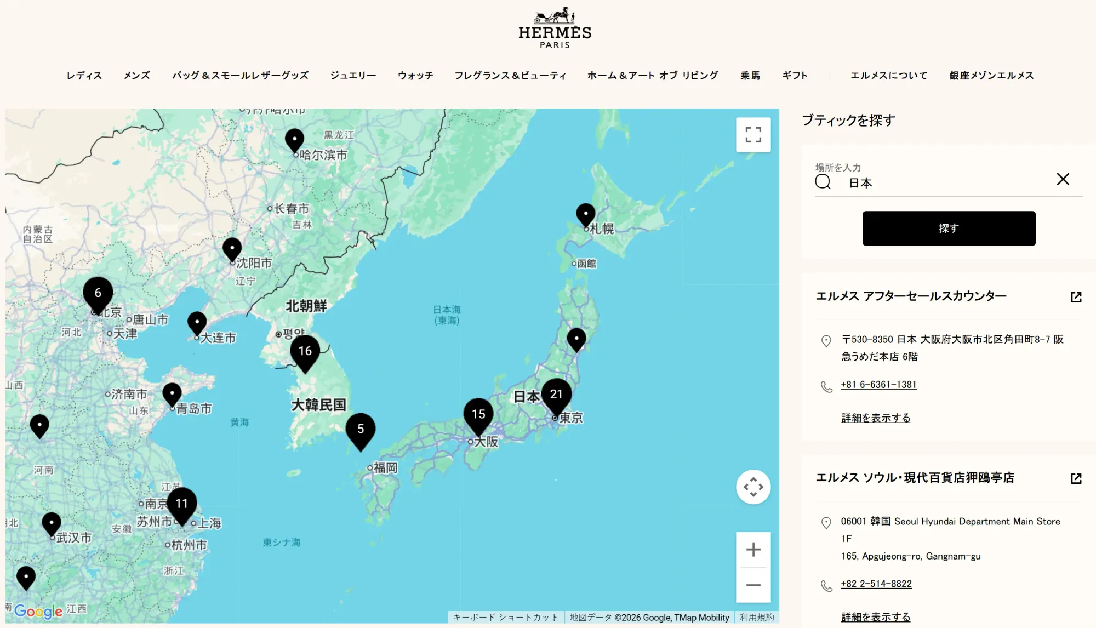
Task: Select the Dalian boutique pin
Action: (197, 324)
